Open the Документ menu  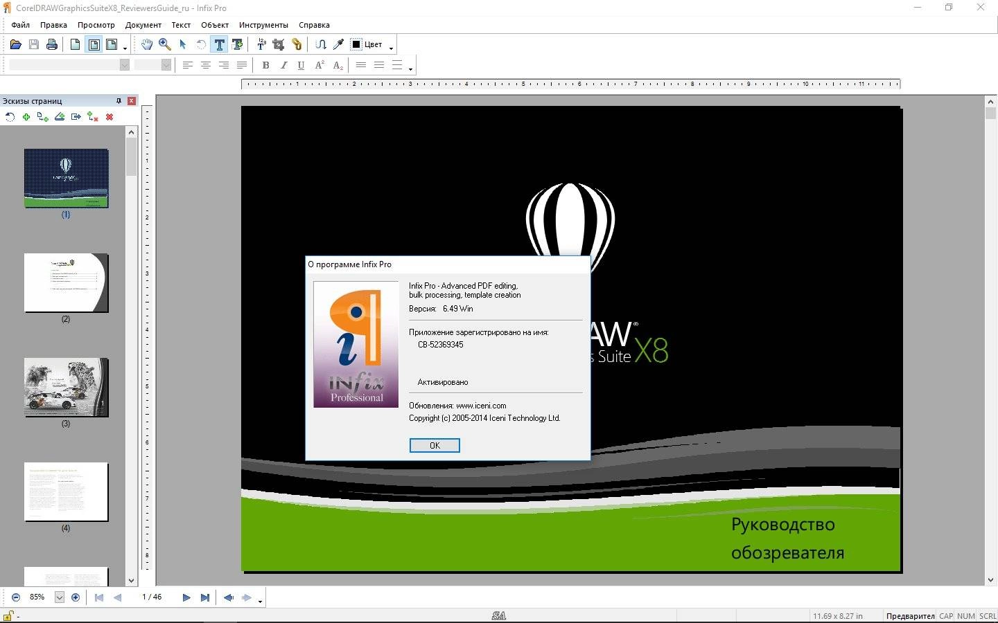[x=143, y=25]
